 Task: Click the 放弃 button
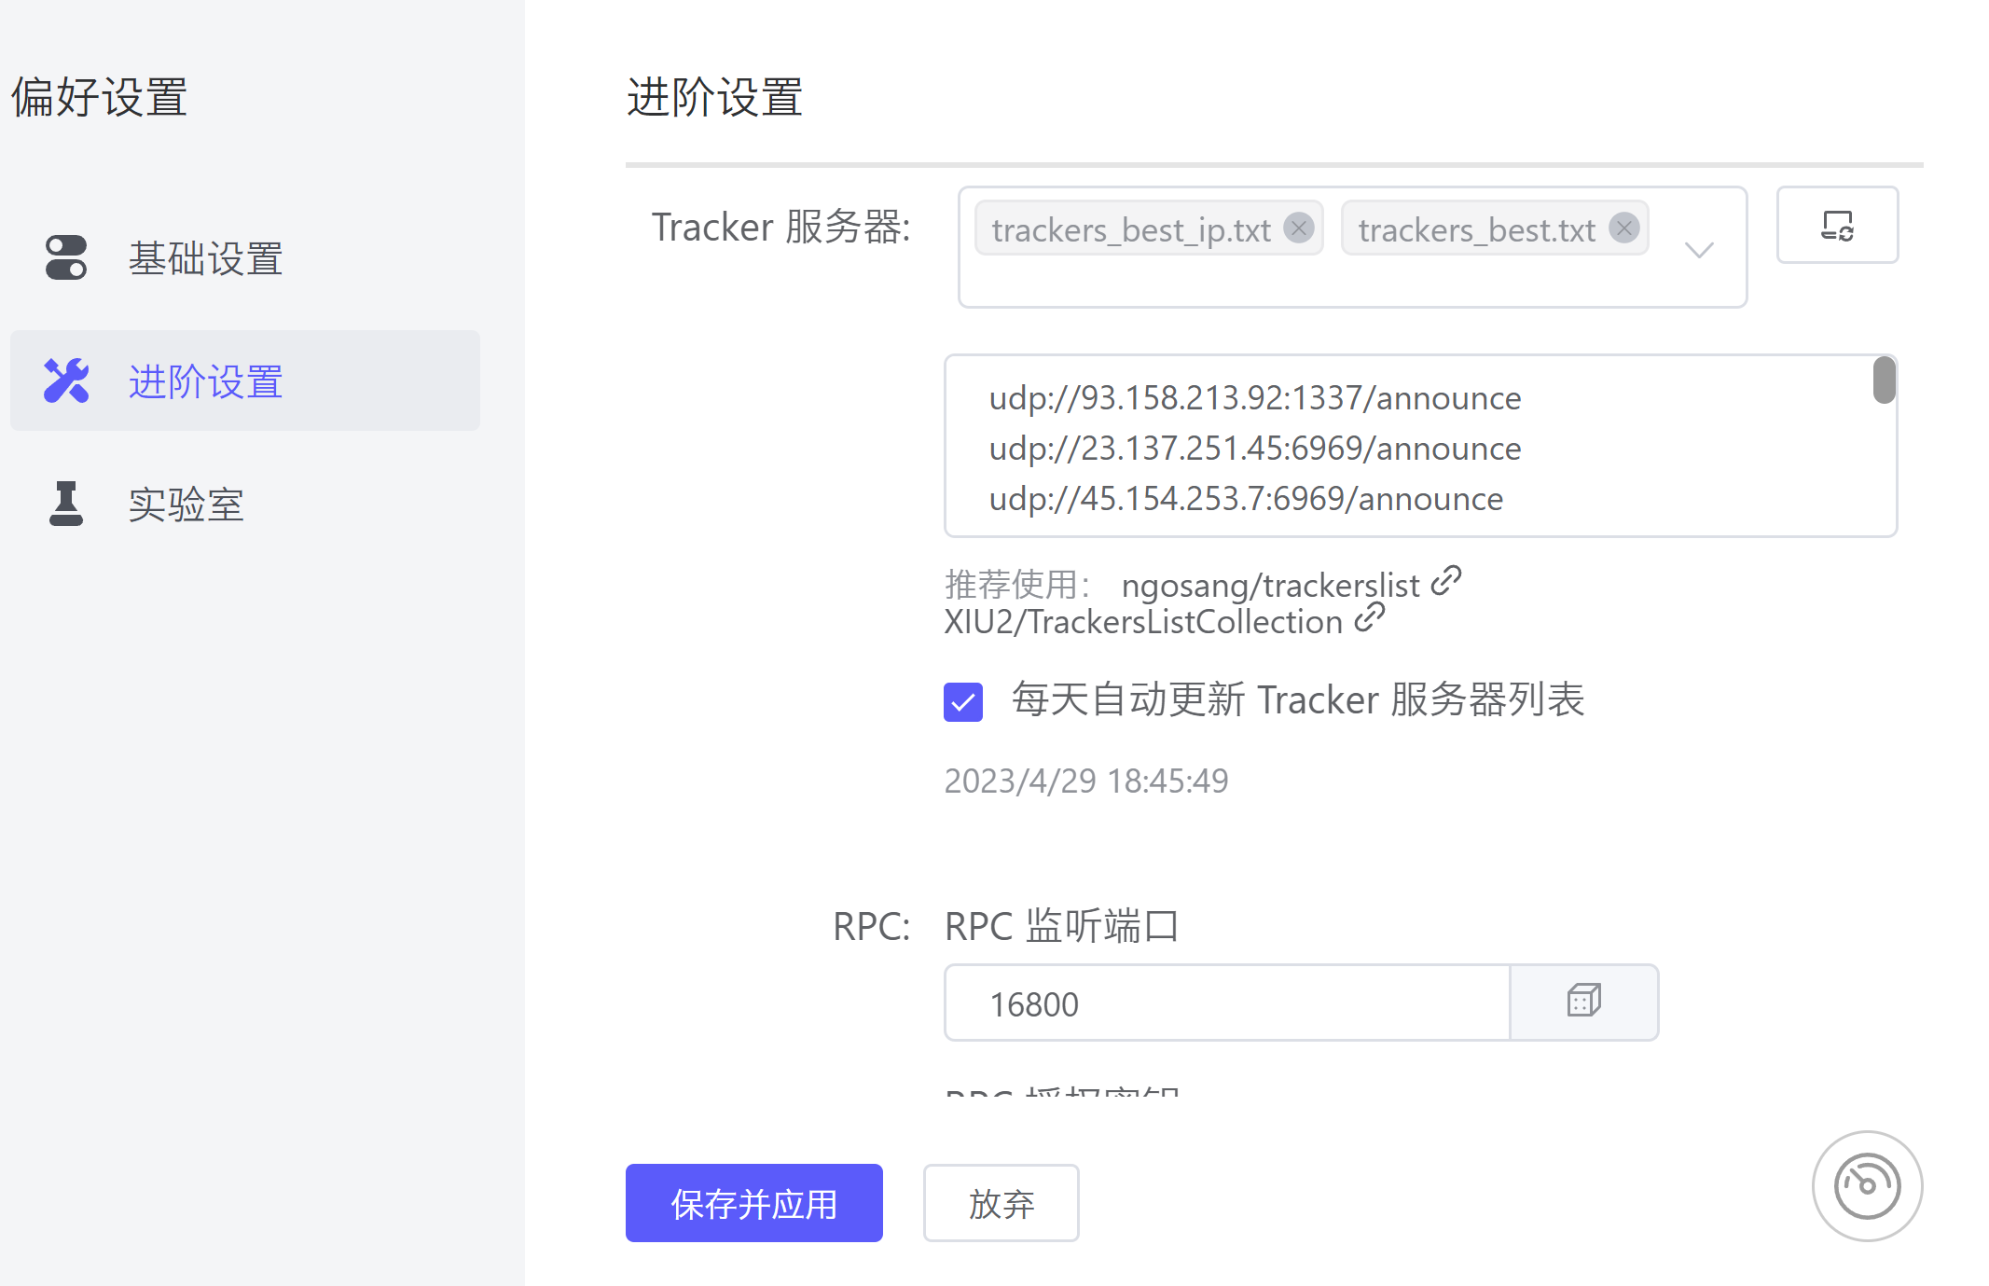(1001, 1203)
